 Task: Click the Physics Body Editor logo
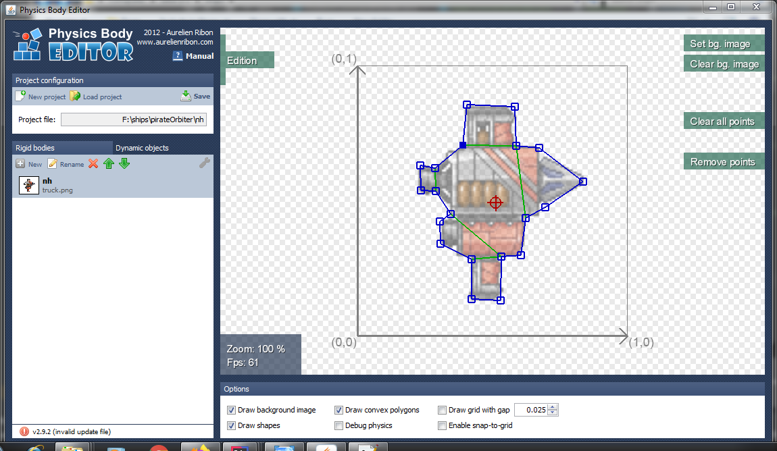click(x=74, y=44)
